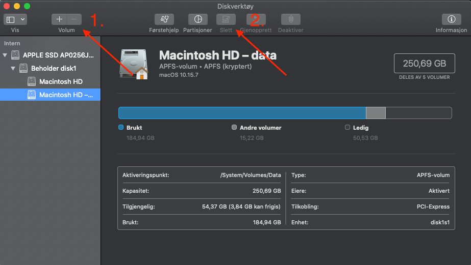Click the Gjenopprett restore toolbar icon
Image resolution: width=471 pixels, height=265 pixels.
256,19
